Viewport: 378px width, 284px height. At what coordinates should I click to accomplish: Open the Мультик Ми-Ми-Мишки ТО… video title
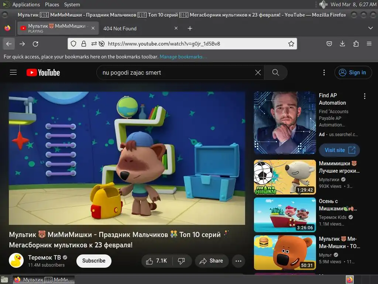click(340, 243)
